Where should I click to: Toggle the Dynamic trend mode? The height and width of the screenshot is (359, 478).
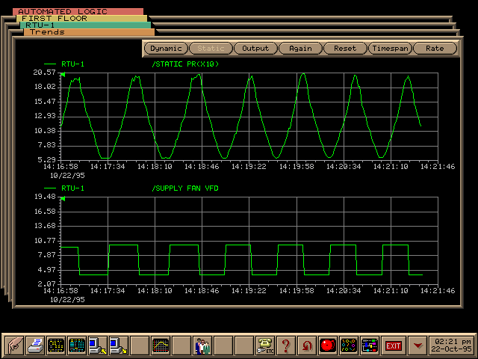click(165, 49)
